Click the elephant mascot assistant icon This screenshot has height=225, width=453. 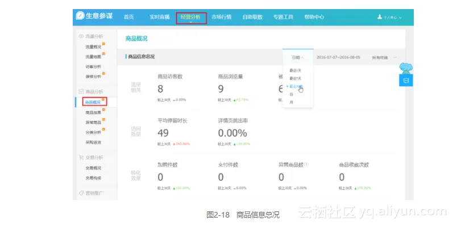tap(406, 68)
